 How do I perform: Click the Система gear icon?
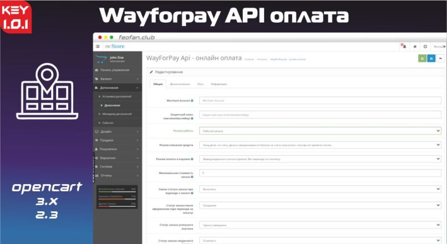(96, 166)
